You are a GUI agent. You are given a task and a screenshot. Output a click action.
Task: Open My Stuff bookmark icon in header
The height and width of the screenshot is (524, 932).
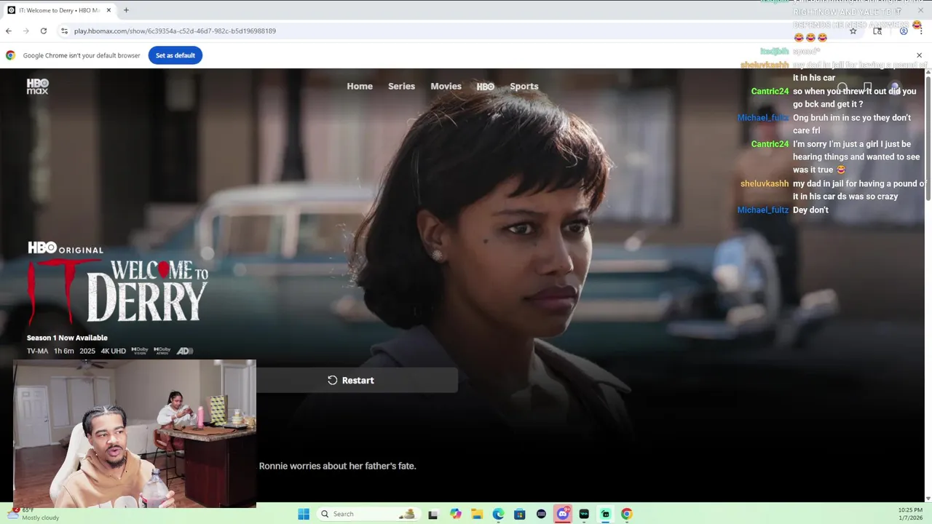click(x=867, y=87)
